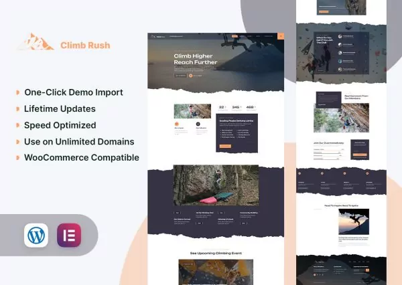Click the Climb Rush mountain logo
Image resolution: width=402 pixels, height=285 pixels.
tap(36, 41)
